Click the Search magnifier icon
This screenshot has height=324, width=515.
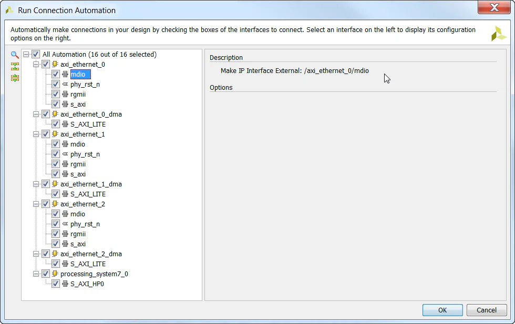coord(15,55)
